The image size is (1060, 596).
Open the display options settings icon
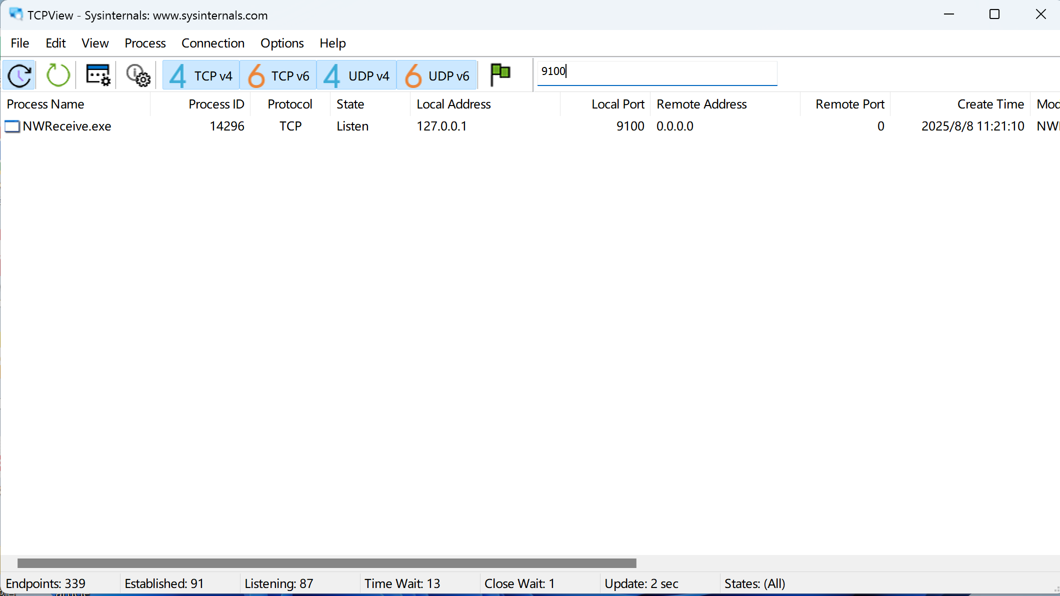click(97, 75)
